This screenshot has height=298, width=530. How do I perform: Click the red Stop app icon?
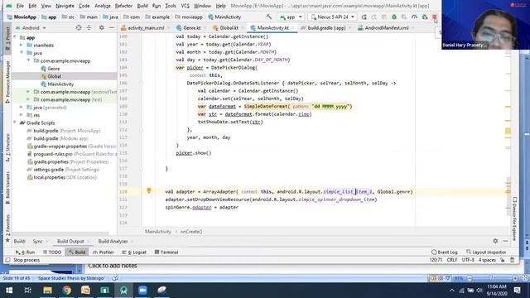click(x=435, y=17)
